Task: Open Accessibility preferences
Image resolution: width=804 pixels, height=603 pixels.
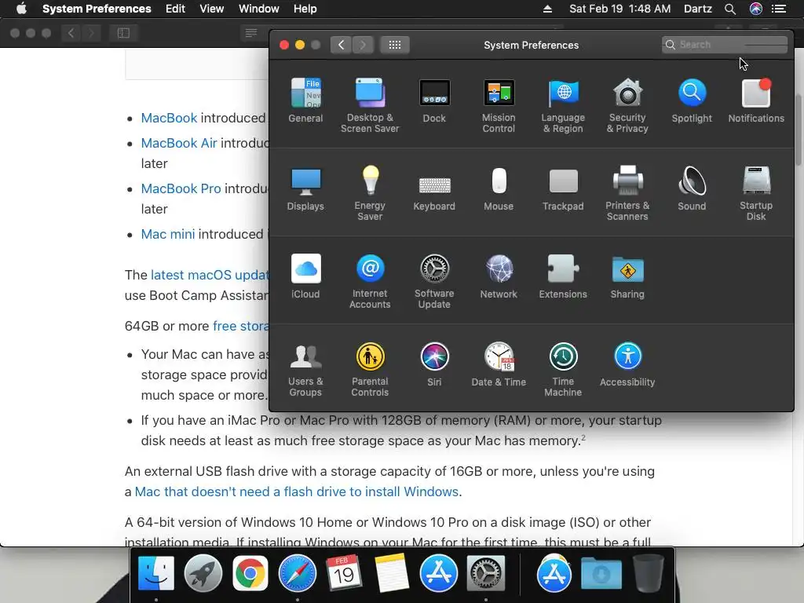Action: pyautogui.click(x=627, y=364)
